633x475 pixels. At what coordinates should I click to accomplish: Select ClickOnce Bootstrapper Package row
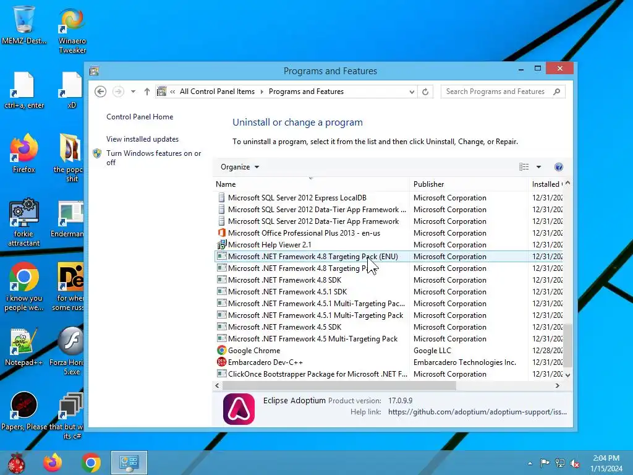tap(388, 374)
